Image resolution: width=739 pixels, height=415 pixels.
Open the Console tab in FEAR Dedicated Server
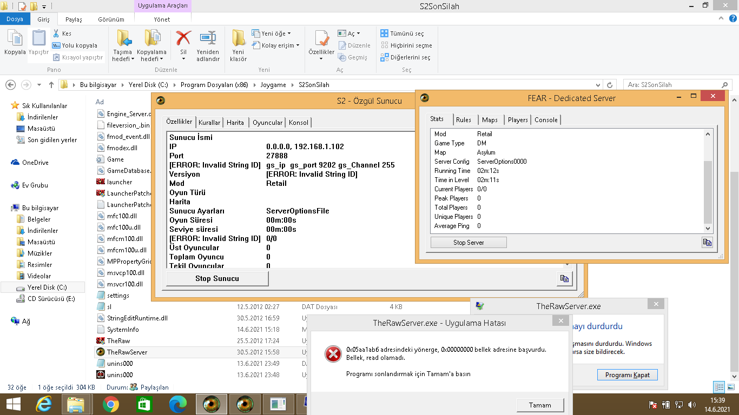pos(546,120)
